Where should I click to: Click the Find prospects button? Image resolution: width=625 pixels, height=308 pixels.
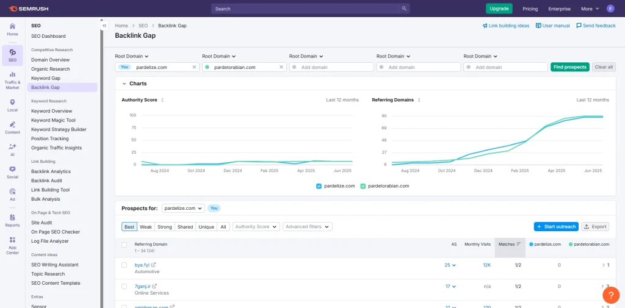point(570,67)
